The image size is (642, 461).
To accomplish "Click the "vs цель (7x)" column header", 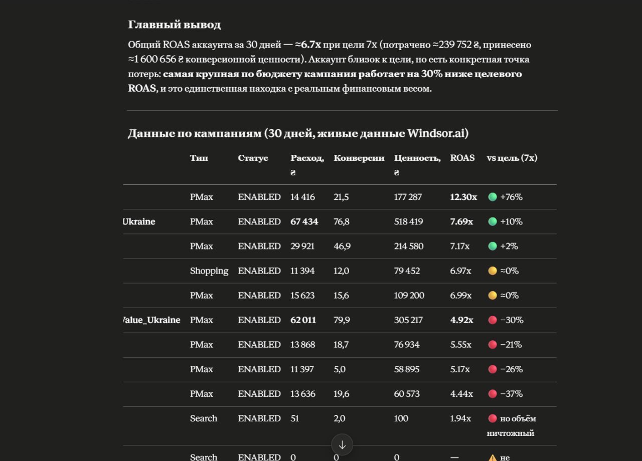I will pos(512,158).
